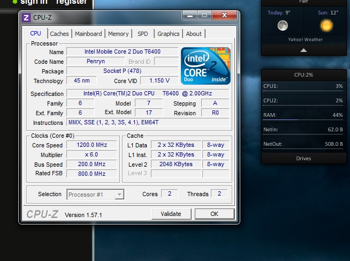The image size is (350, 261).
Task: Close the CPU-Z window
Action: tap(224, 15)
